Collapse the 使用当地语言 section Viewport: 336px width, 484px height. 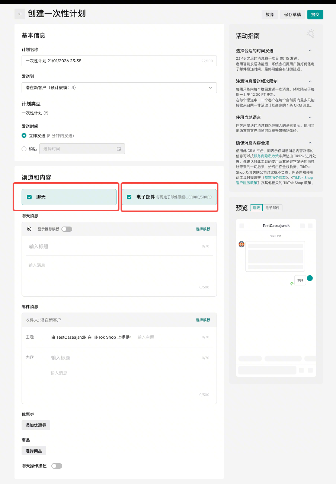click(x=310, y=117)
